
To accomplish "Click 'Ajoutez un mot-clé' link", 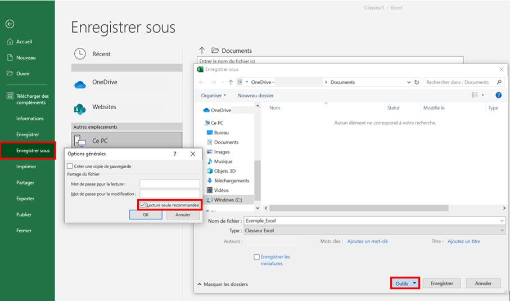I will 368,241.
